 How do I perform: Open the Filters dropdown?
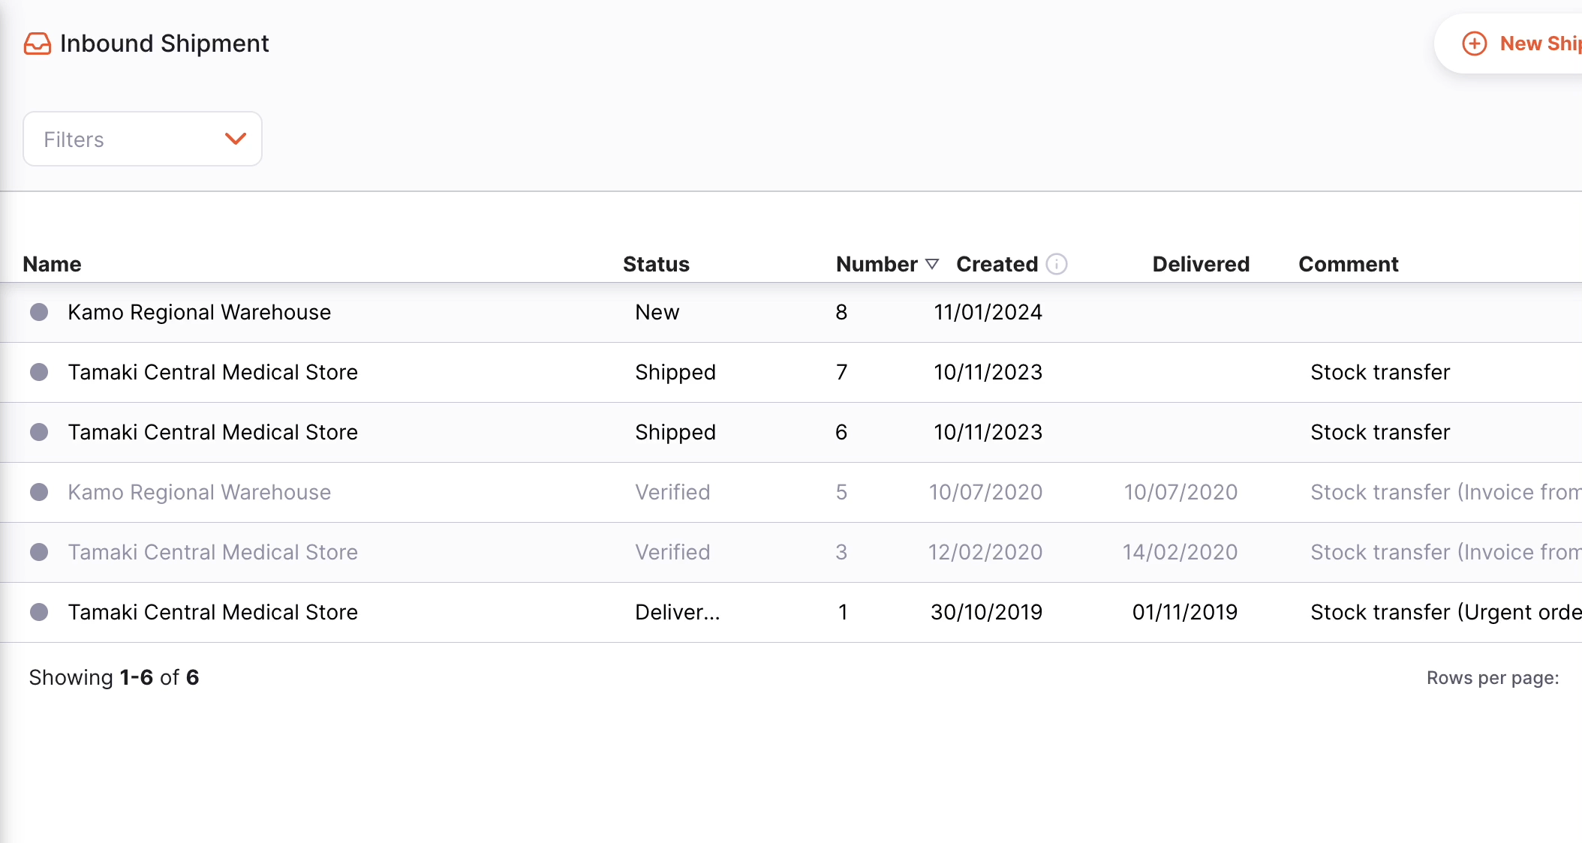[x=143, y=139]
